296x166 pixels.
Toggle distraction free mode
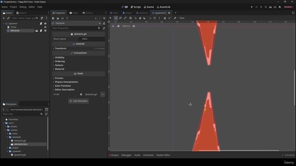point(293,13)
